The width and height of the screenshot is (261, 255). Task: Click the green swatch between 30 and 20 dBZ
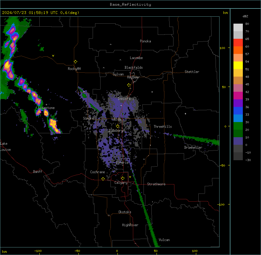pos(238,126)
